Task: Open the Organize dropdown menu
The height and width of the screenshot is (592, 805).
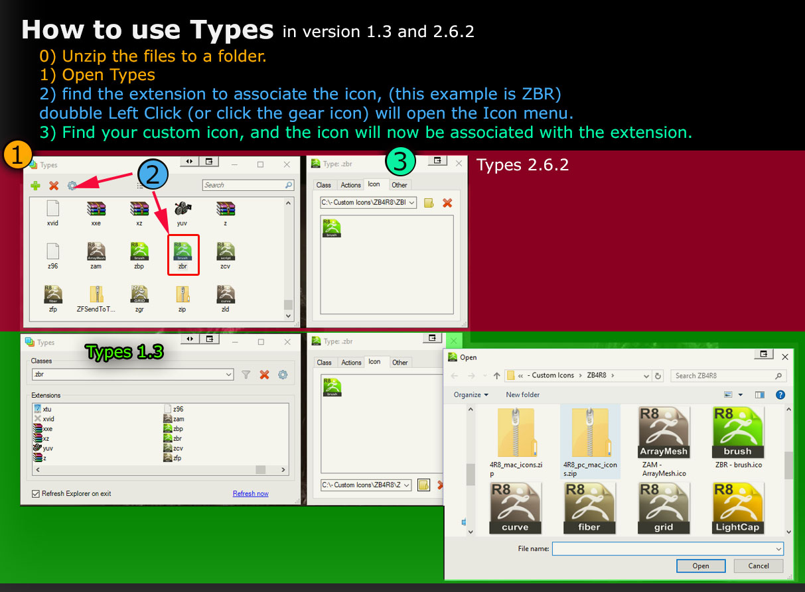Action: click(x=471, y=394)
